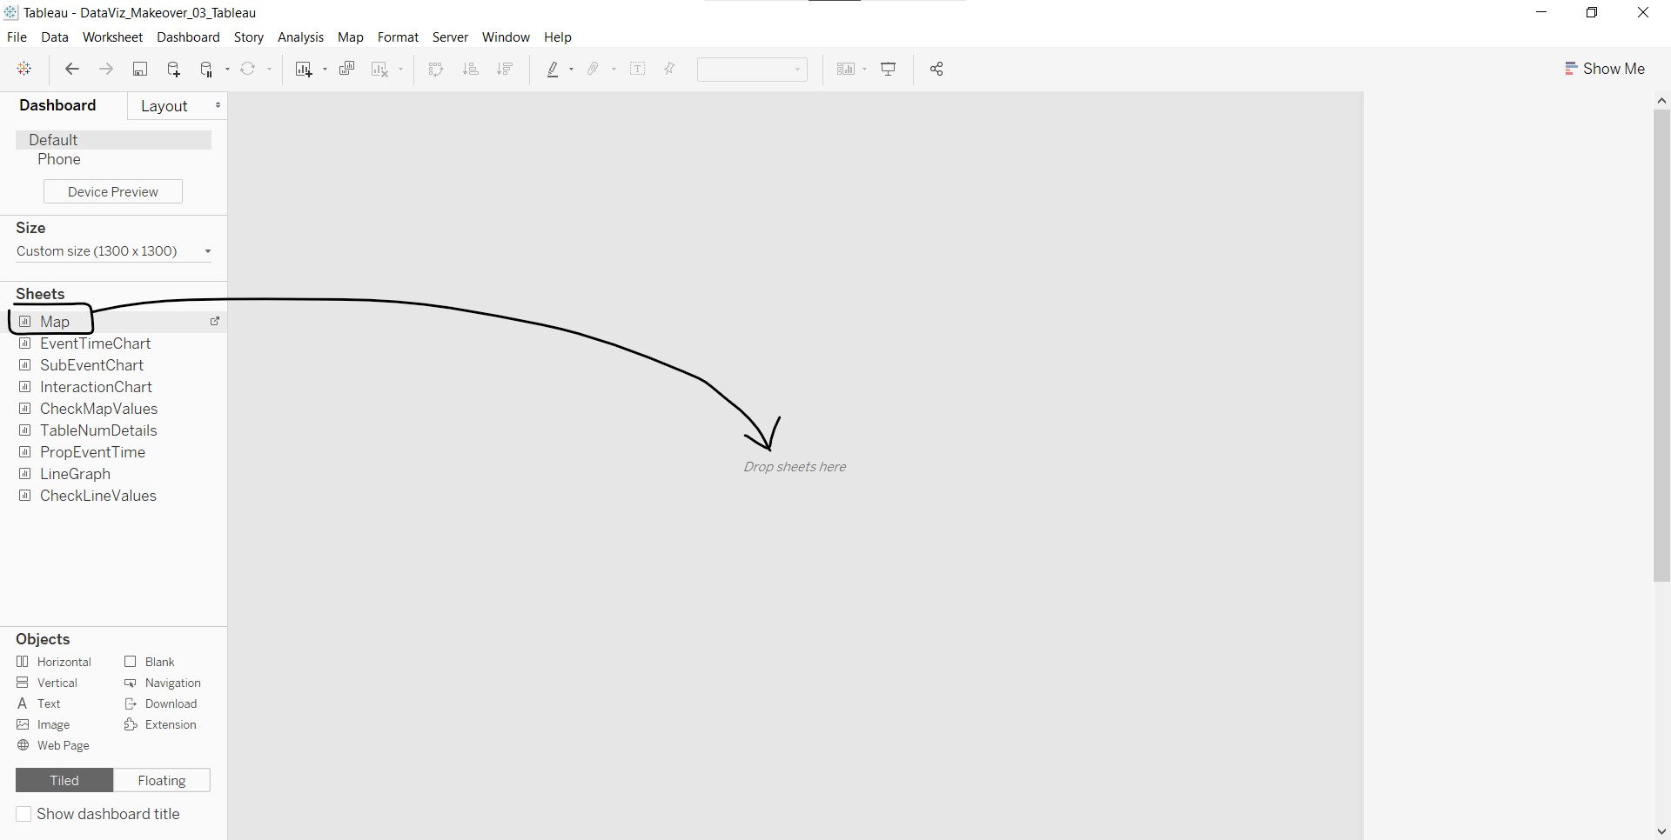
Task: Select the EventTimeChart sheet
Action: 96,343
